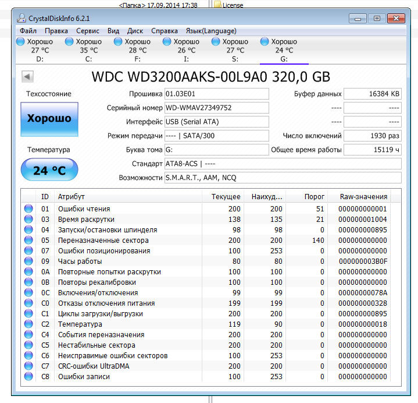
Task: Click status orb for Неисправимые ошибки секторов row
Action: click(28, 355)
